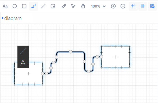Viewport: 158px width, 103px height.
Task: Toggle fit-to-selection frame option
Action: click(x=133, y=6)
